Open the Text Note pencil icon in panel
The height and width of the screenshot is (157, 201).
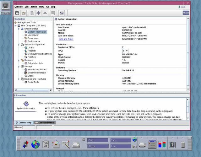[66, 144]
